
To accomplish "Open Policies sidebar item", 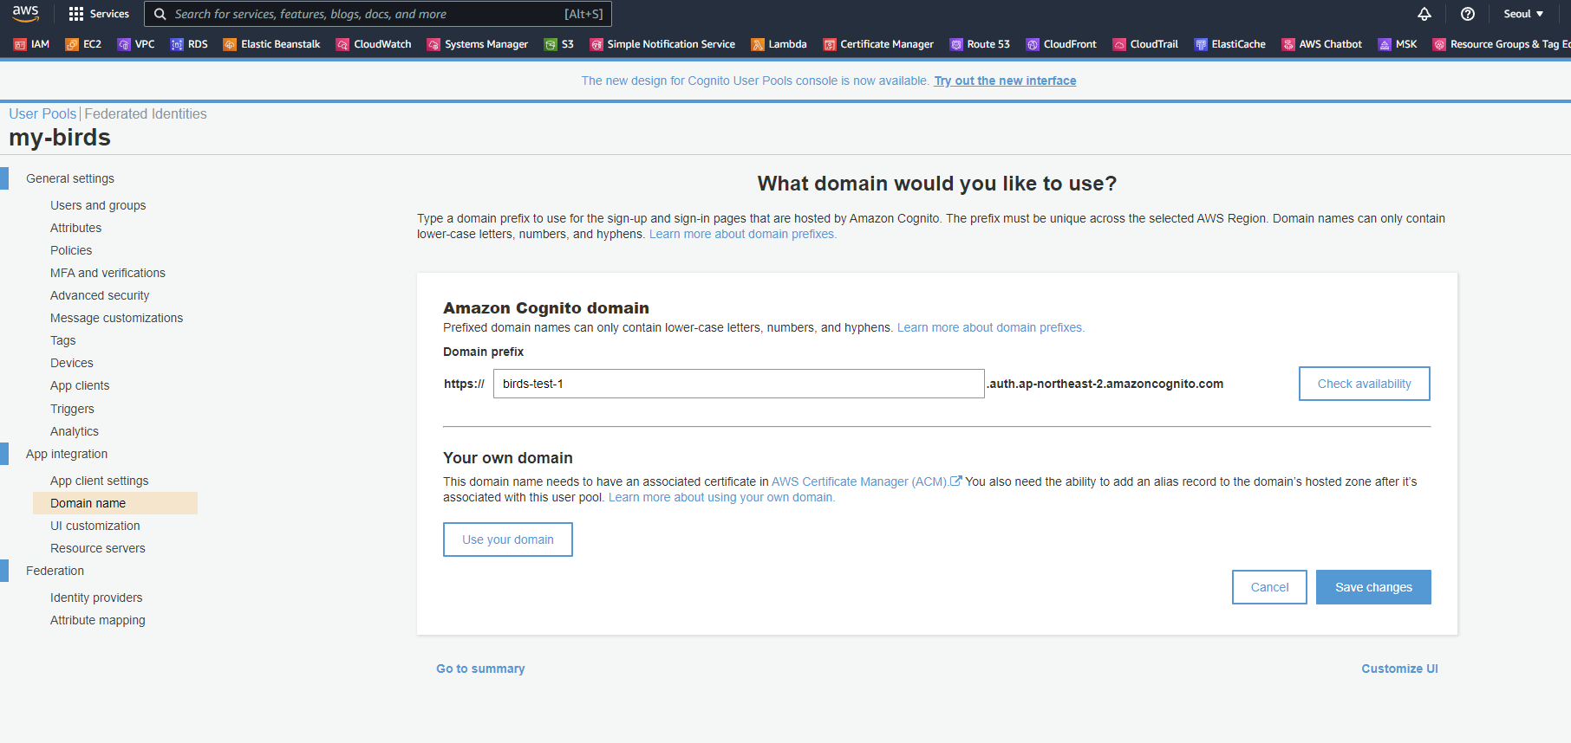I will click(x=71, y=250).
